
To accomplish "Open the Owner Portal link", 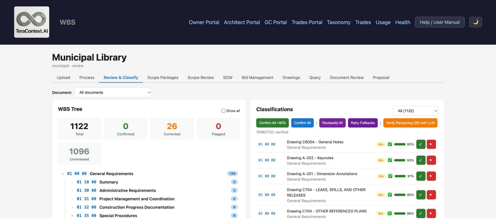I will pos(204,22).
